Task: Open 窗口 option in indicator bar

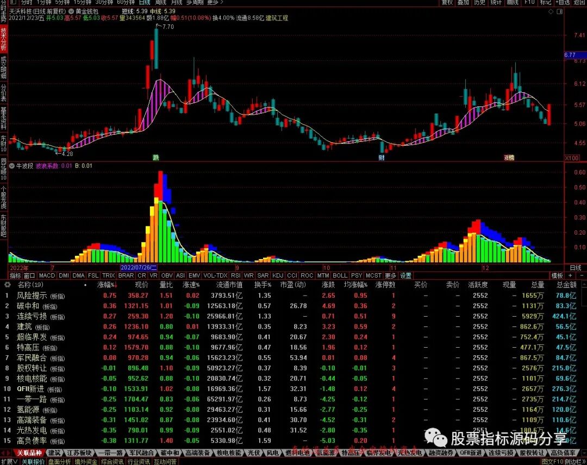Action: click(x=29, y=275)
